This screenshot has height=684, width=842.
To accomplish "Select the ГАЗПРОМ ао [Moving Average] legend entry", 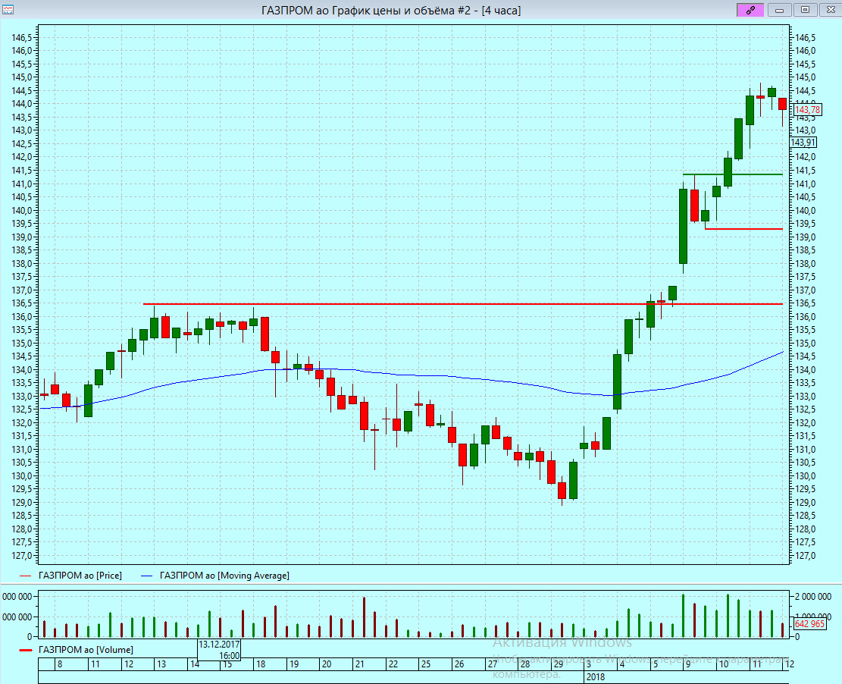I will (x=214, y=576).
